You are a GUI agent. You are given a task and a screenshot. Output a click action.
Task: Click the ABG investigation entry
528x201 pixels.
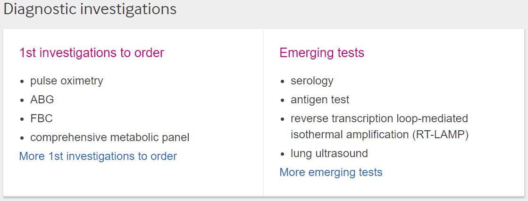tap(42, 100)
